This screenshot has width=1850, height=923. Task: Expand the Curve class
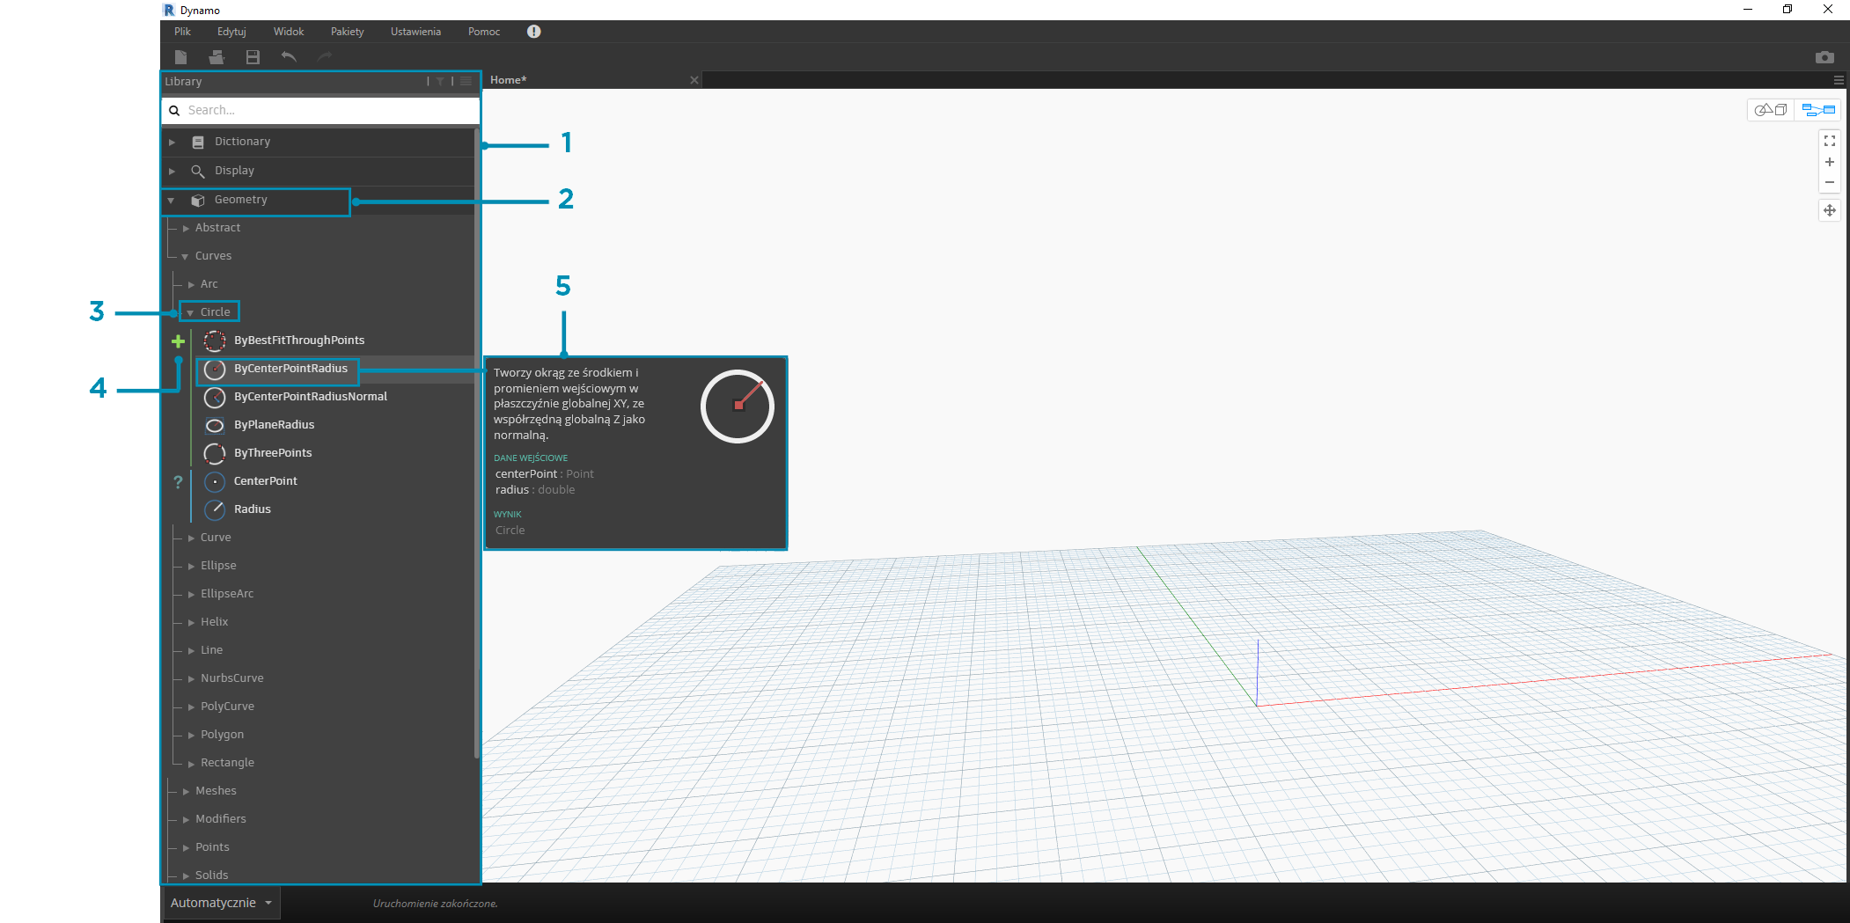pos(191,538)
